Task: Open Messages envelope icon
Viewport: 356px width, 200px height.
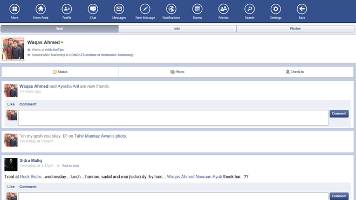Action: (119, 9)
